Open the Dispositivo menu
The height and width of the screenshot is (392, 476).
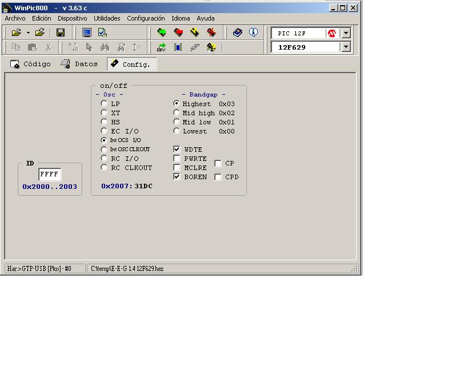[73, 18]
